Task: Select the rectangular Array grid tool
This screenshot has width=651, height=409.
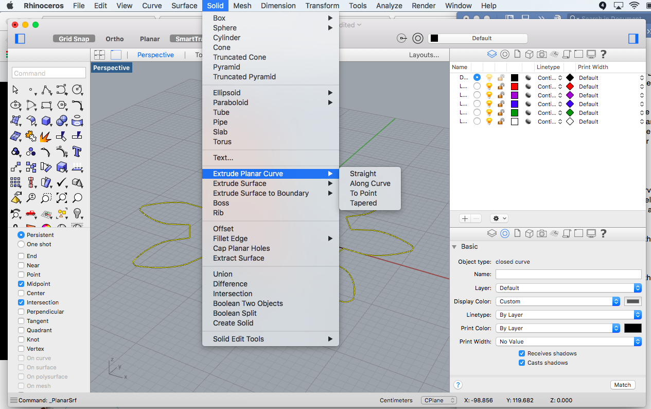Action: click(x=15, y=182)
